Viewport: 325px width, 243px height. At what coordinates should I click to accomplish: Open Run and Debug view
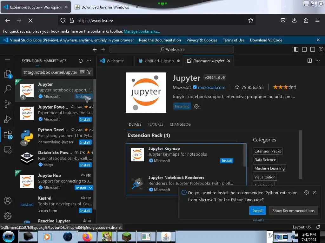[x=8, y=119]
